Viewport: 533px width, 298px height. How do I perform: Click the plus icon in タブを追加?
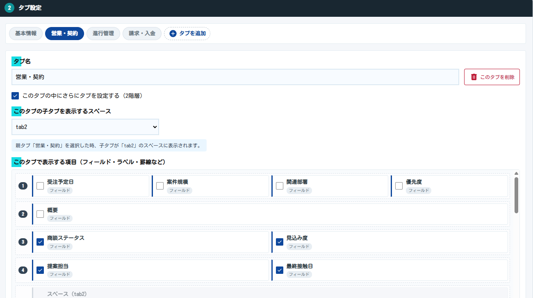(173, 34)
